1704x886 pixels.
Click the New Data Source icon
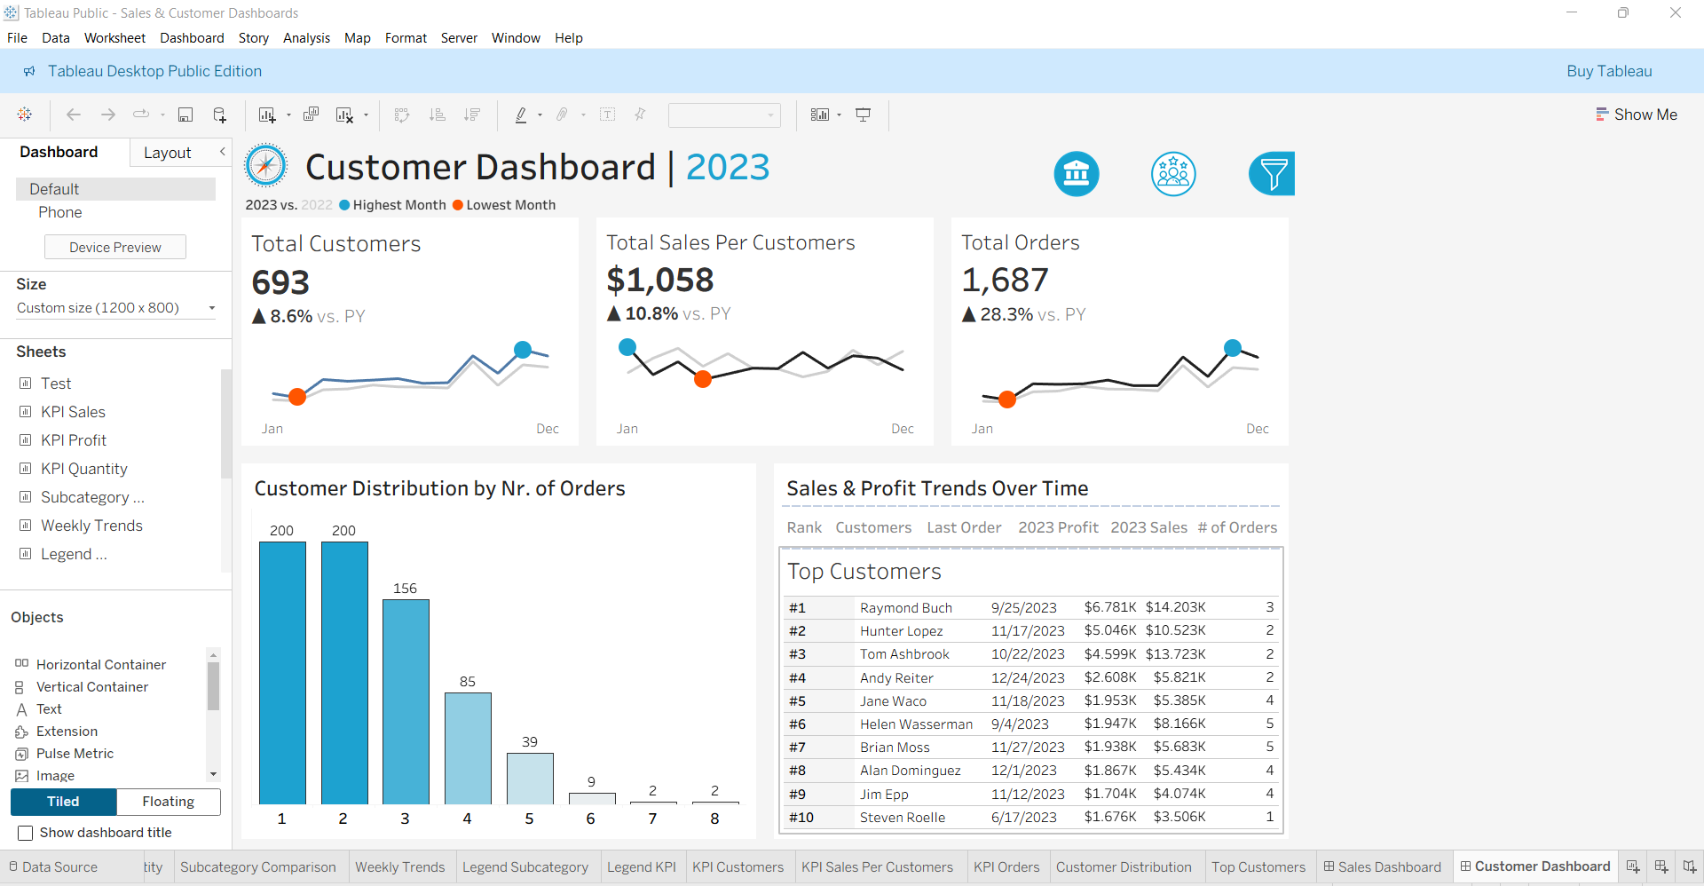pyautogui.click(x=219, y=115)
